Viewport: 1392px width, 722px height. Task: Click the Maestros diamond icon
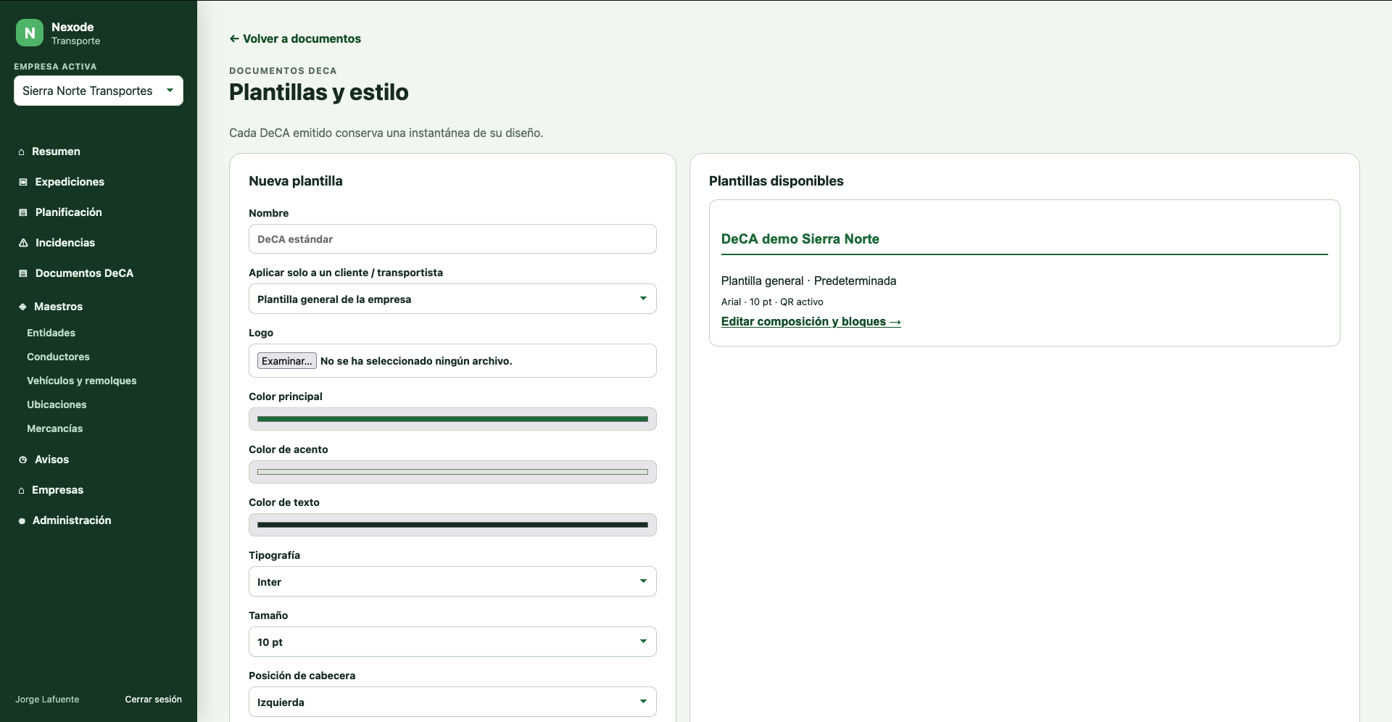pyautogui.click(x=22, y=307)
